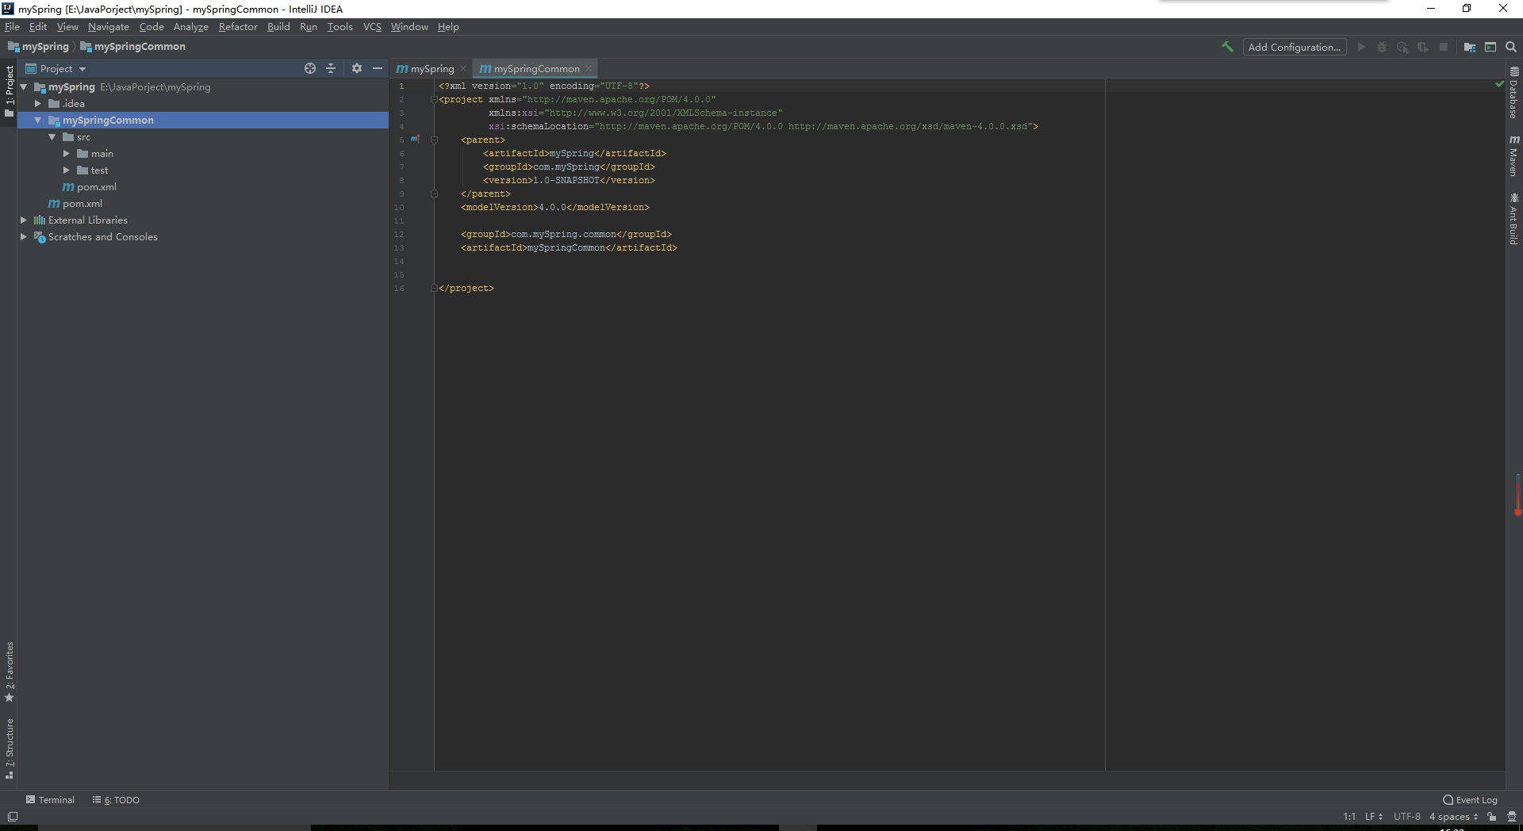
Task: Close the mySpring editor tab
Action: click(x=463, y=68)
